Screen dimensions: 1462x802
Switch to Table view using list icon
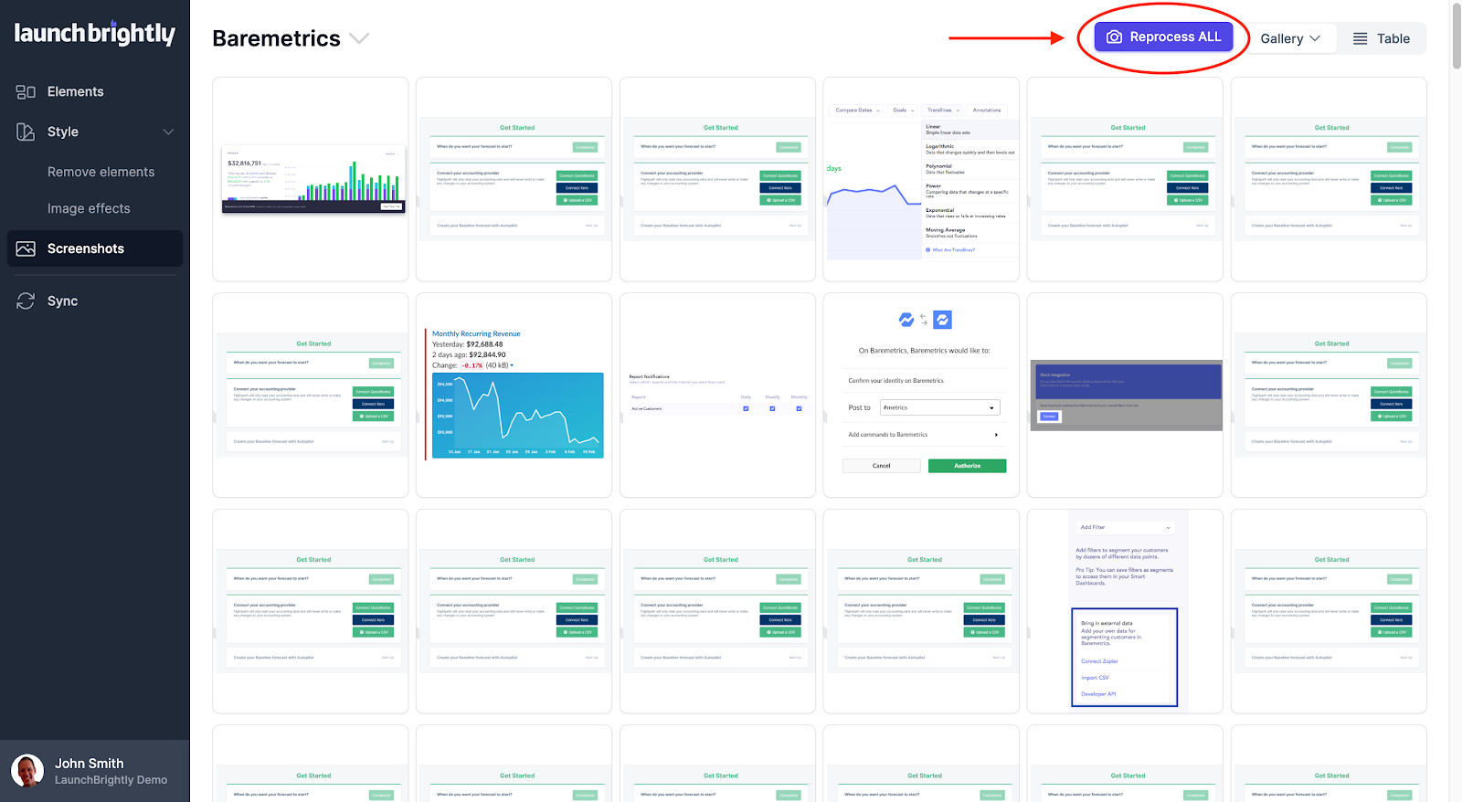point(1360,39)
